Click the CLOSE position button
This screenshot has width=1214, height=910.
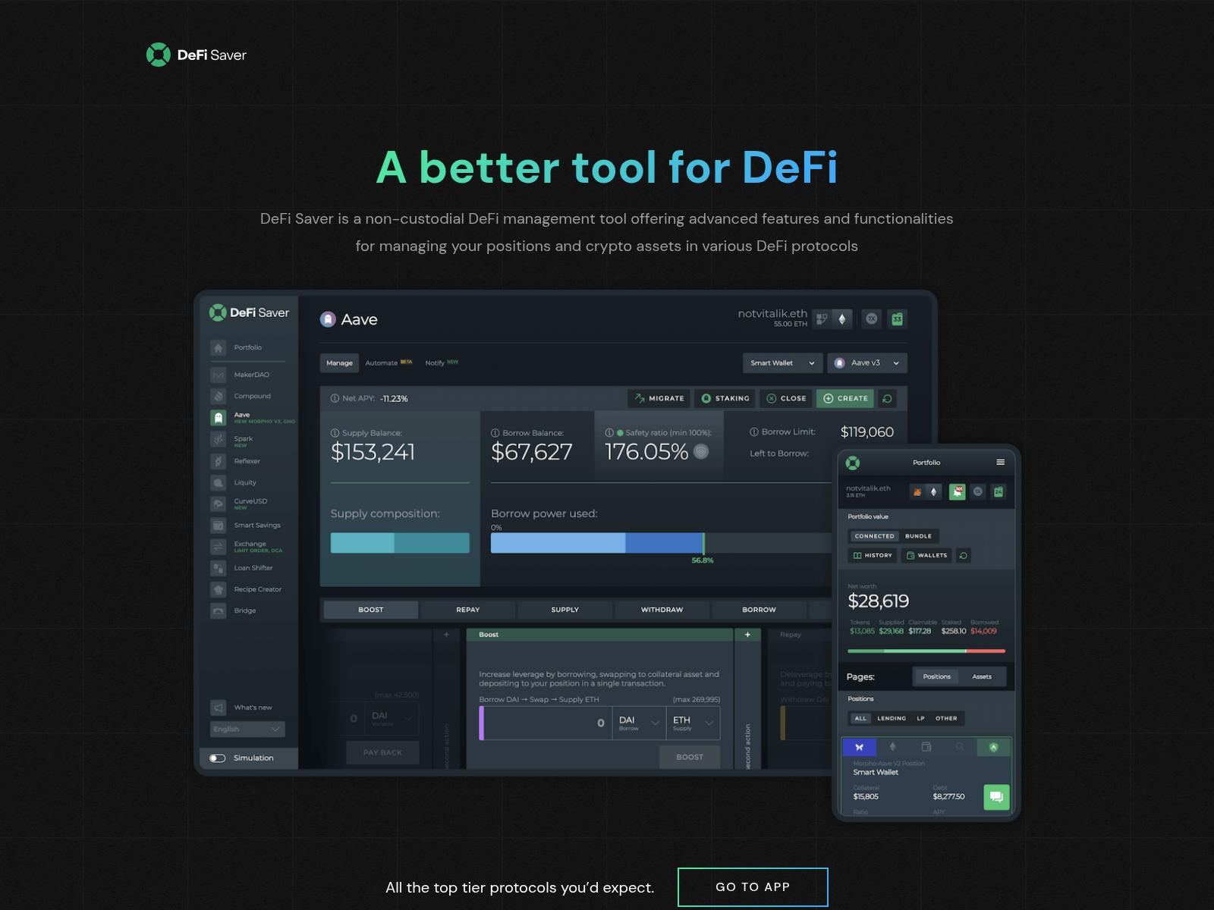coord(786,398)
